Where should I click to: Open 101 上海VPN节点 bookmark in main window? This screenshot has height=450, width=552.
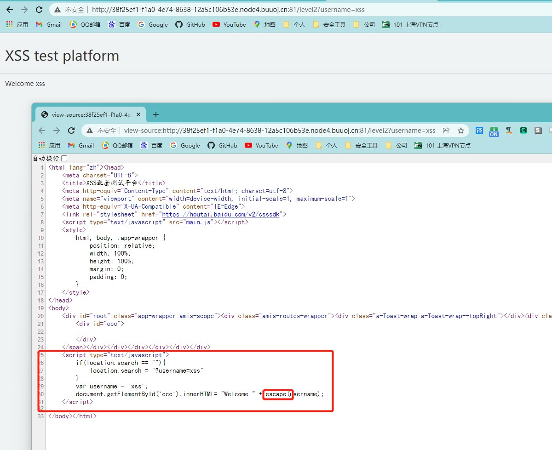point(410,24)
